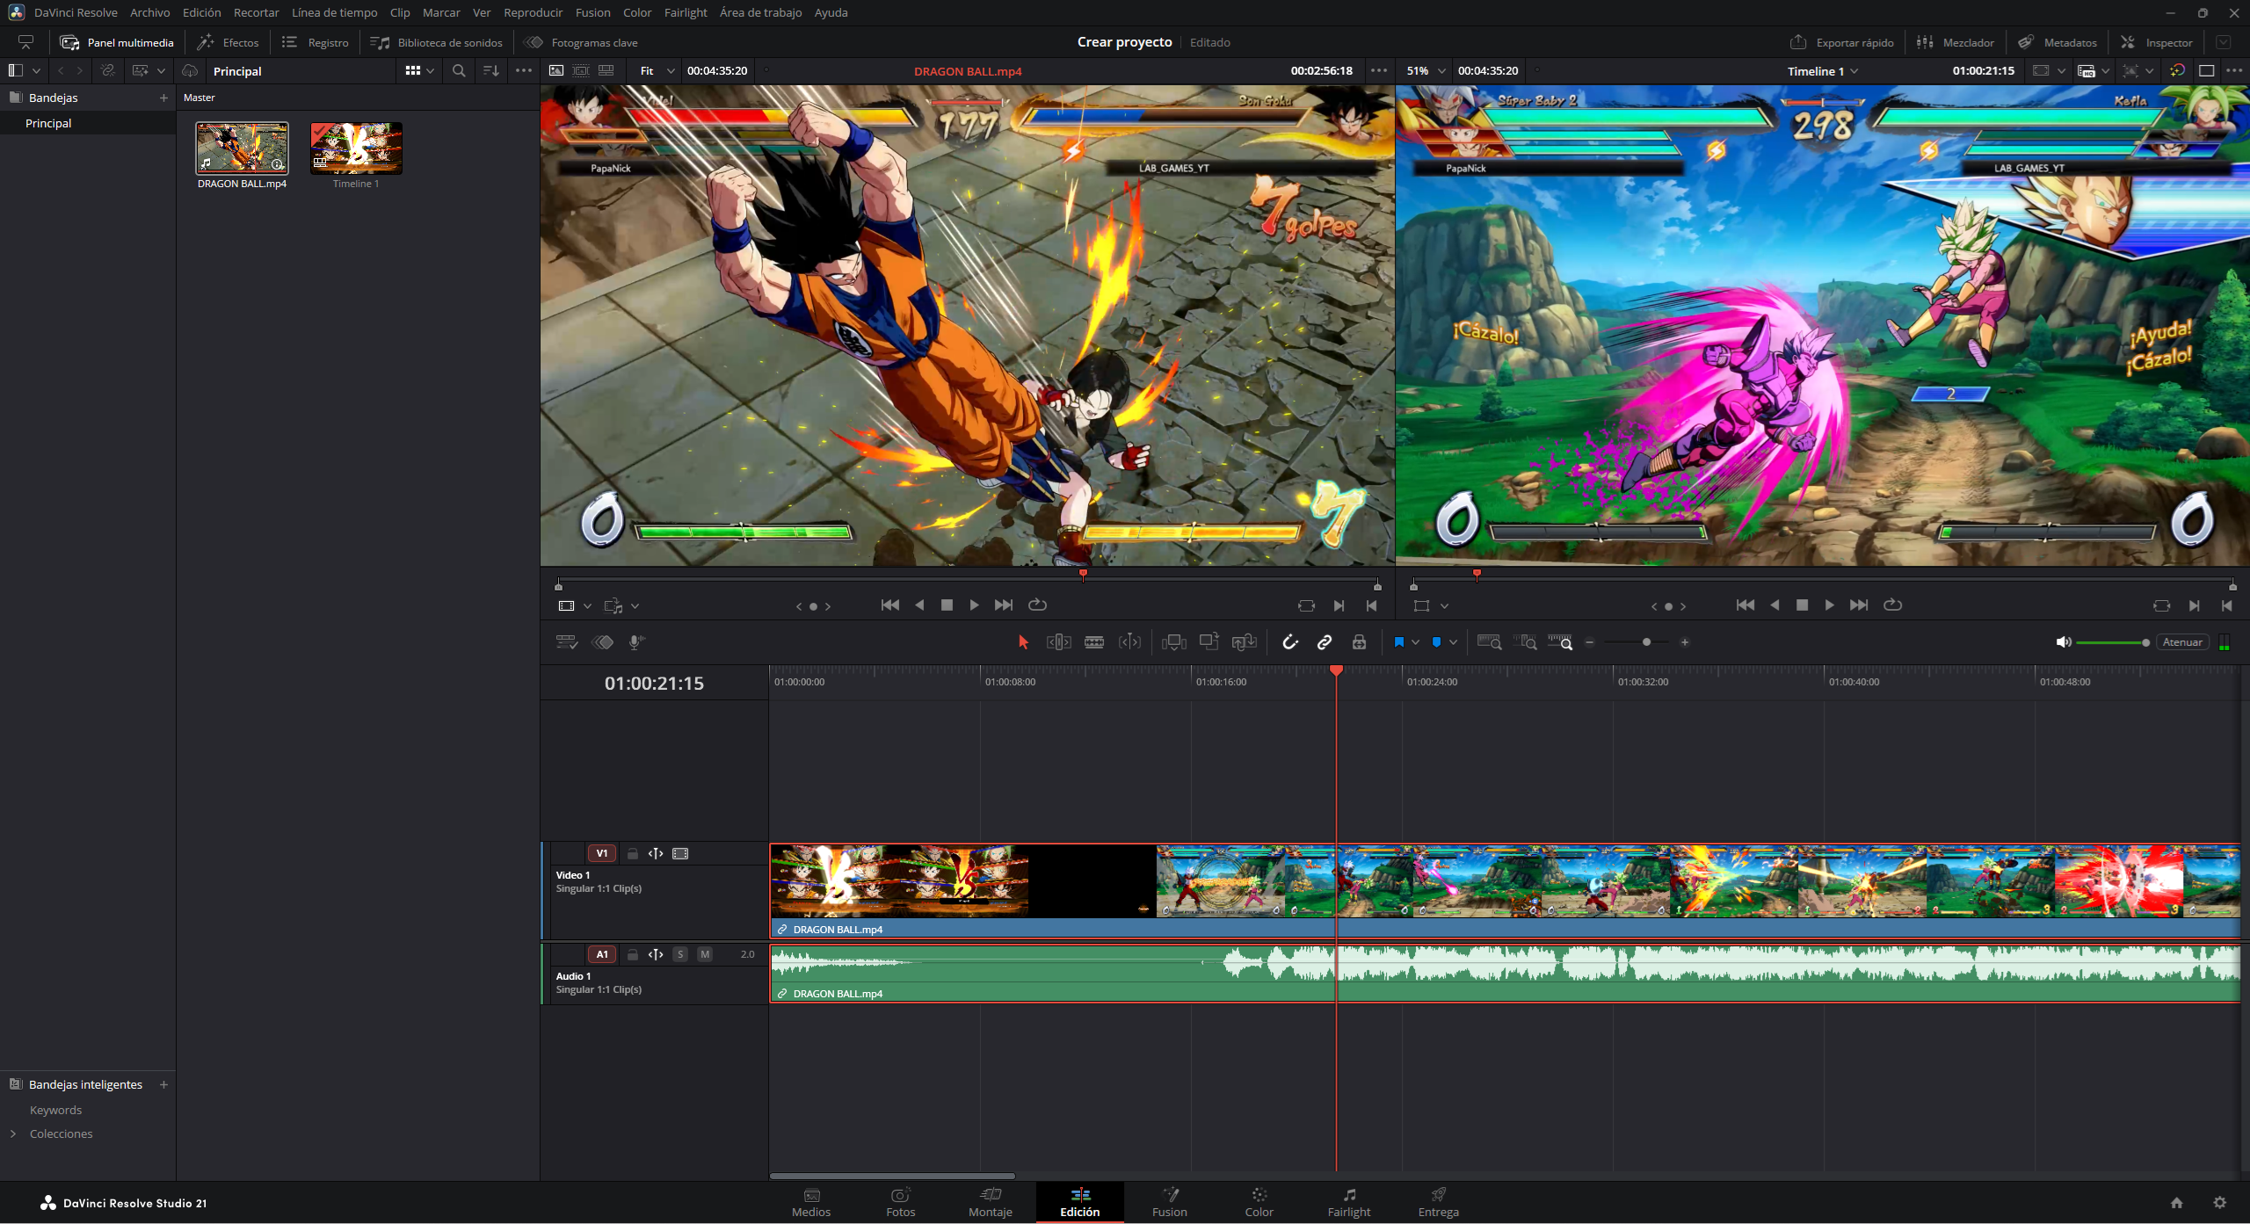Click the Replace clip tool icon

[x=1245, y=642]
